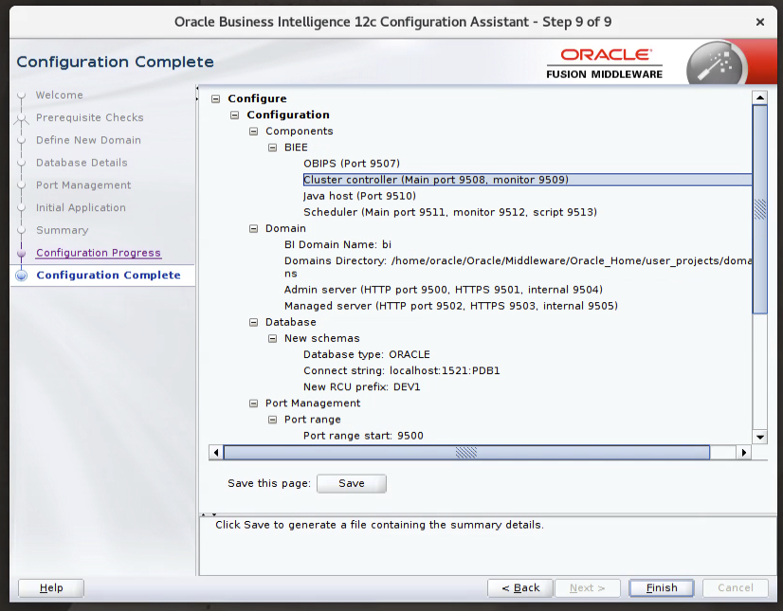Click the horizontal scrollbar left arrow

click(x=216, y=452)
